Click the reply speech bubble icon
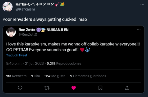 tap(20, 88)
